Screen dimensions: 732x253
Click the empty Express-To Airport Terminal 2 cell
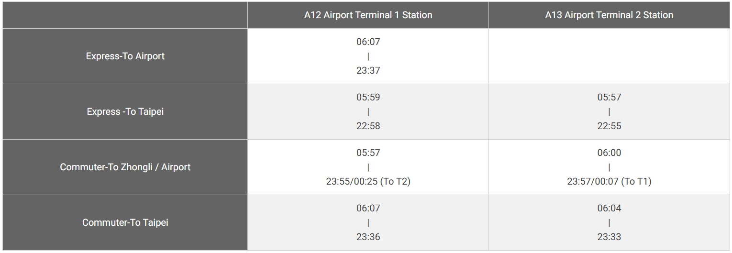click(609, 56)
